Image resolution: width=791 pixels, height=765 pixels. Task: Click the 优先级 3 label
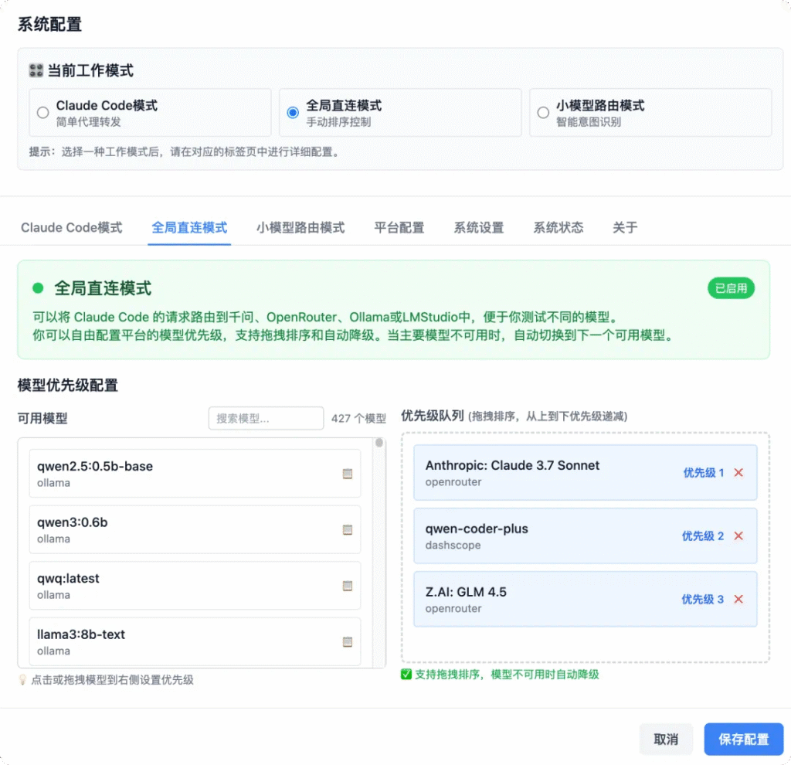point(703,599)
